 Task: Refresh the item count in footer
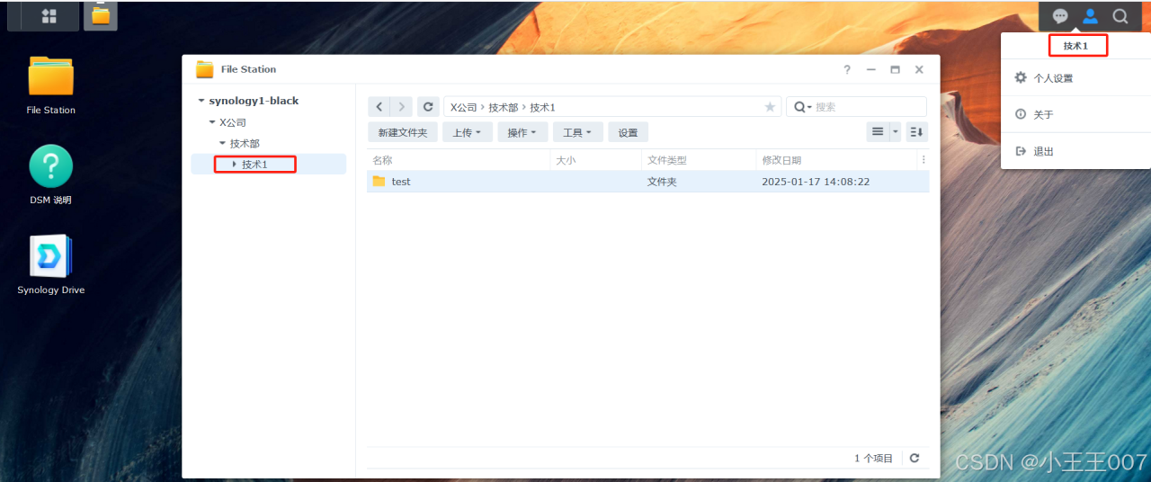(915, 458)
